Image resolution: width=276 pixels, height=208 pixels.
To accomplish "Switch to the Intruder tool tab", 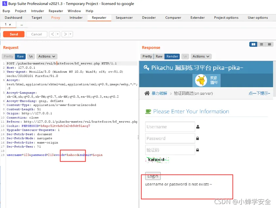I will coord(76,17).
